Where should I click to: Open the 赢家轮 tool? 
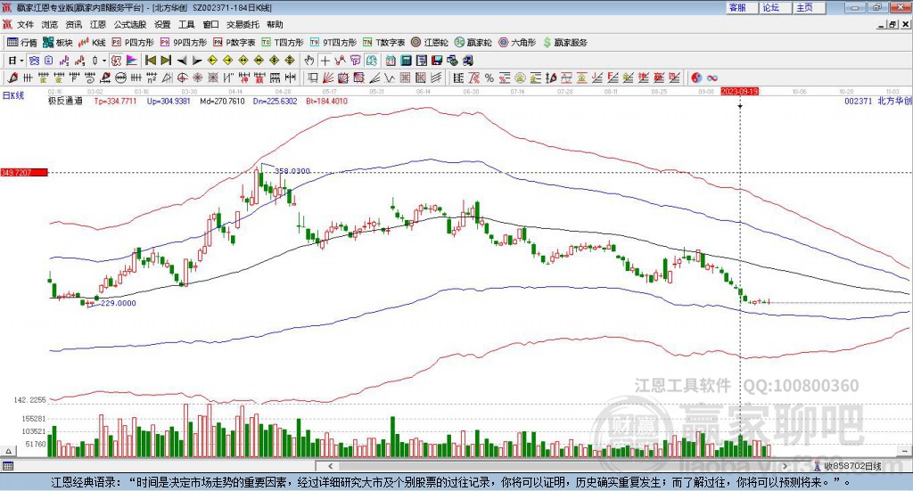tap(473, 43)
